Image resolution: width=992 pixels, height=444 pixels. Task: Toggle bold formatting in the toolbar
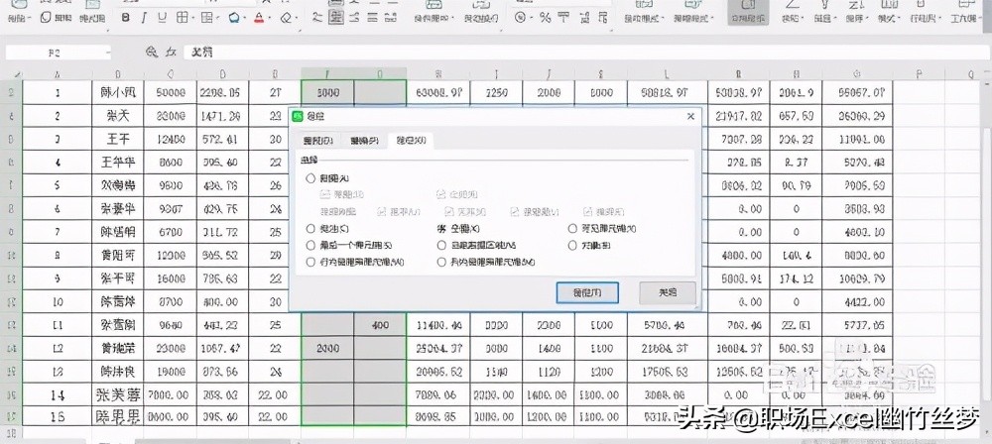pos(125,18)
